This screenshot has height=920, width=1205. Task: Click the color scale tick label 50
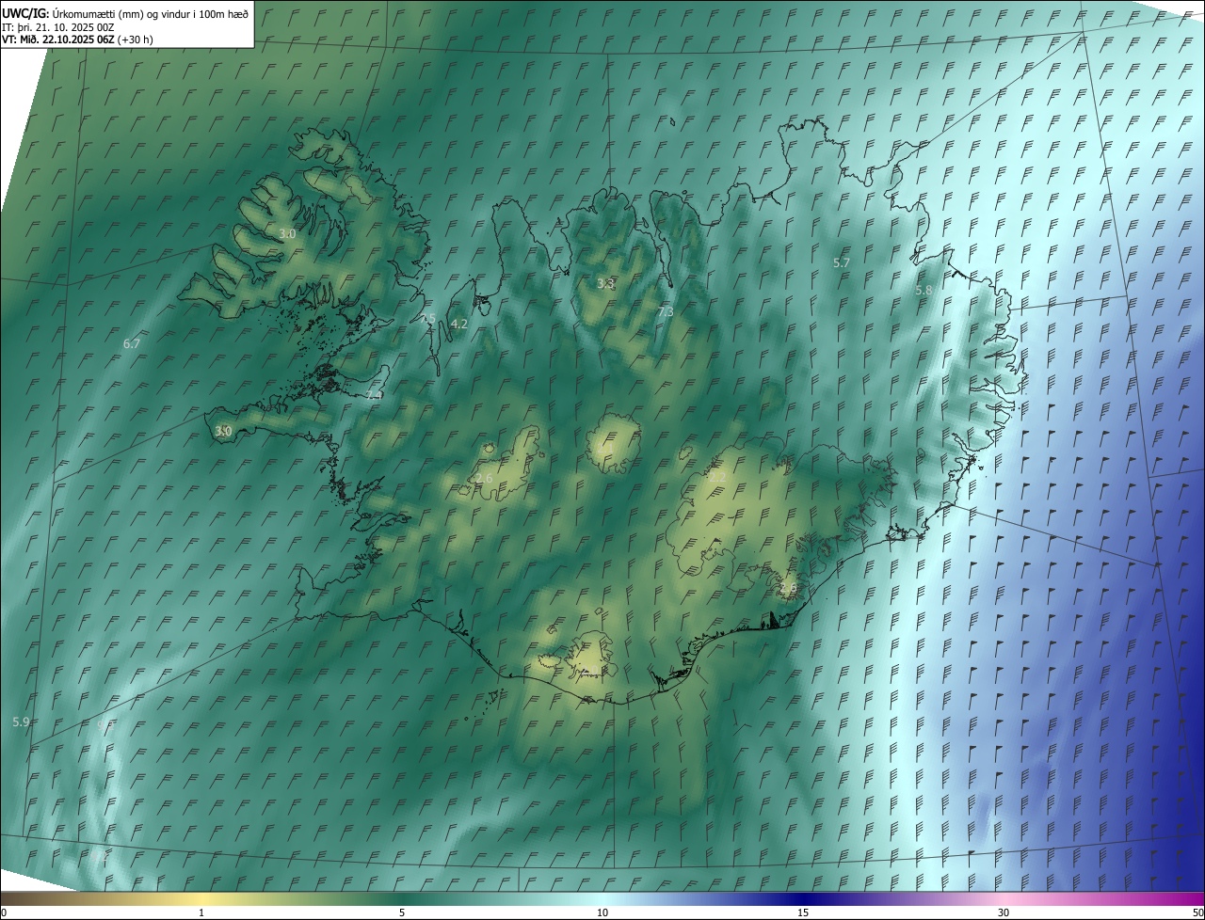(1197, 912)
